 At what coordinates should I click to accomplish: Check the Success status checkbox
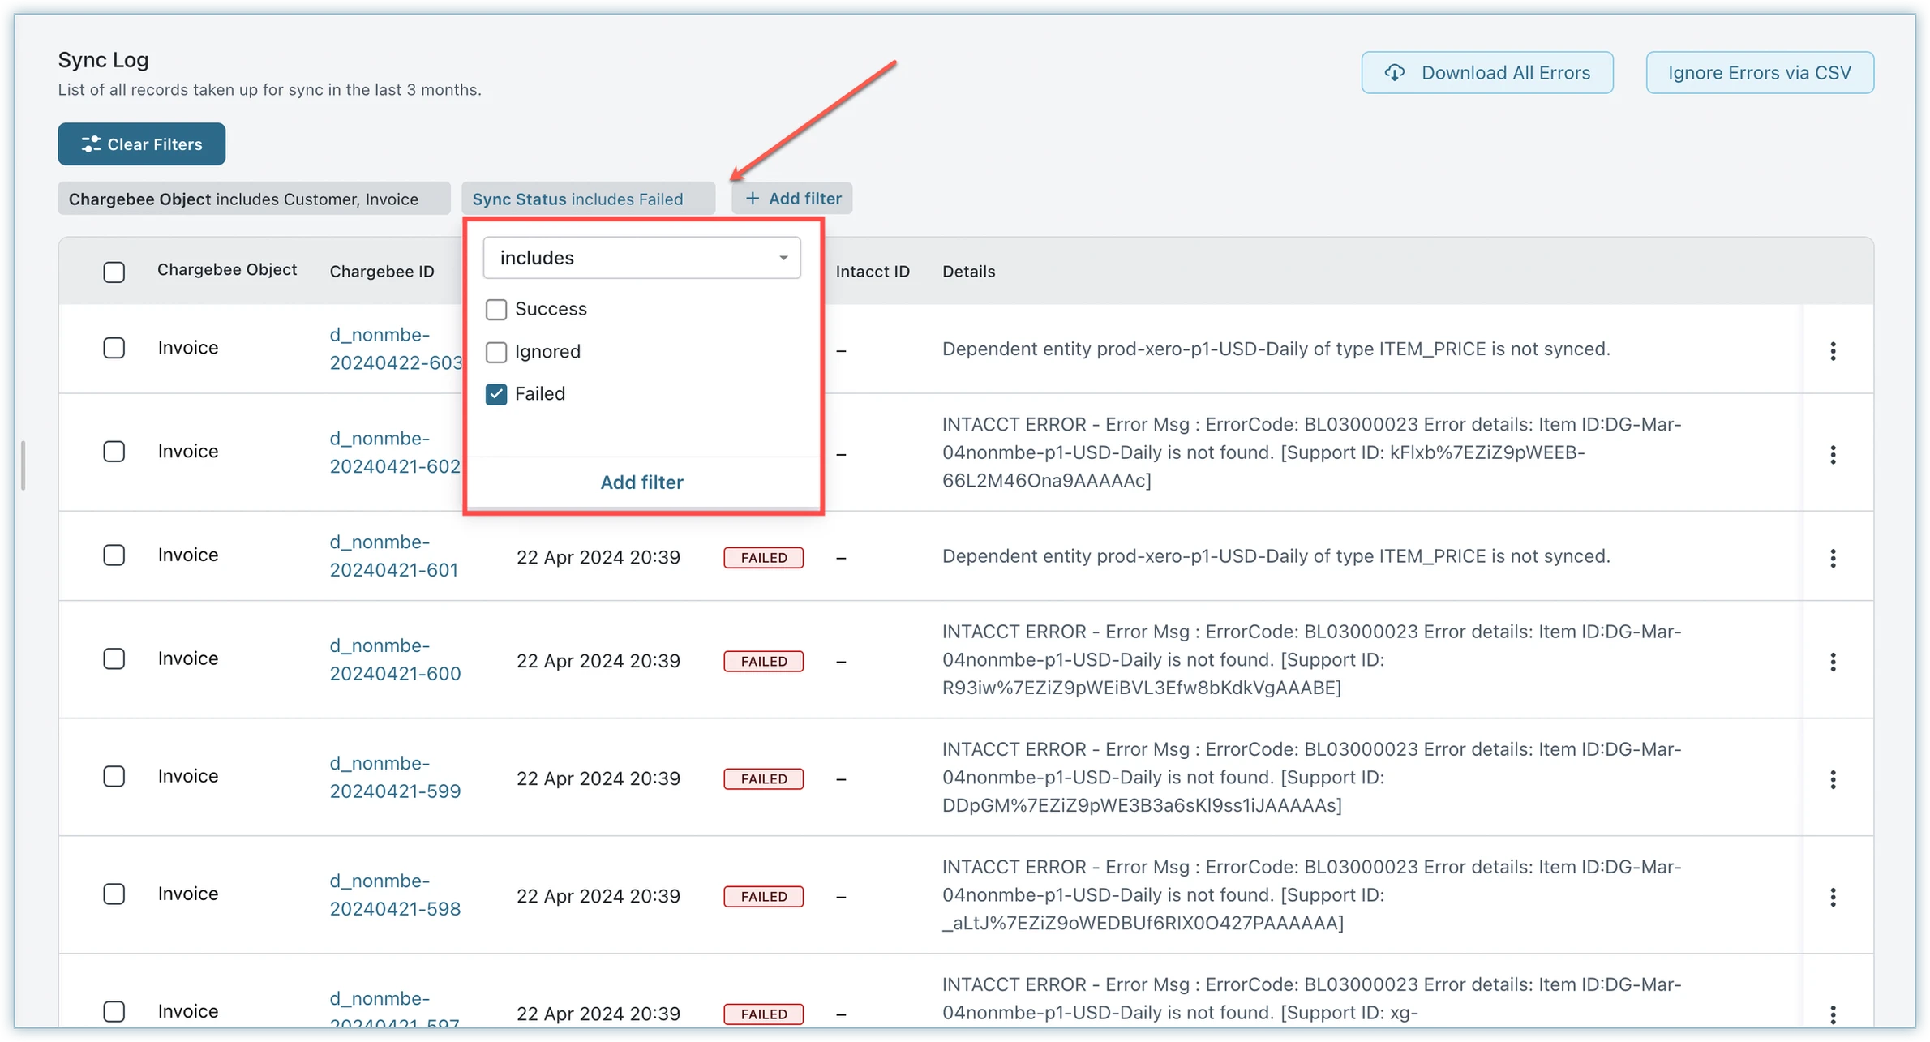pyautogui.click(x=496, y=310)
